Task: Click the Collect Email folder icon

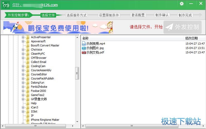Action: click(28, 62)
